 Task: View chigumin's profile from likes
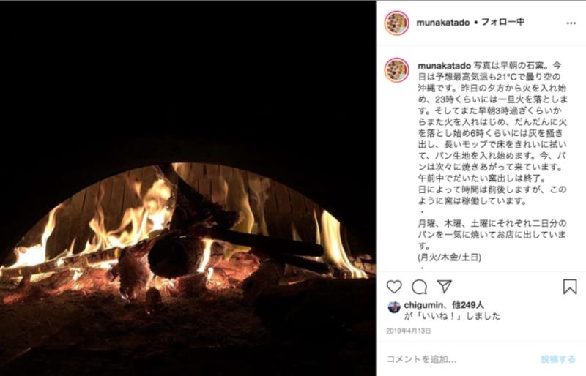[426, 306]
